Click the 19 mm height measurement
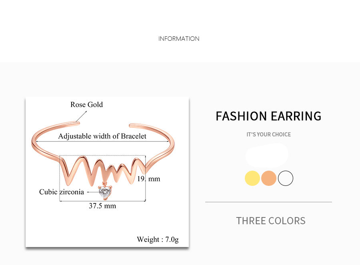The image size is (360, 265). (149, 179)
